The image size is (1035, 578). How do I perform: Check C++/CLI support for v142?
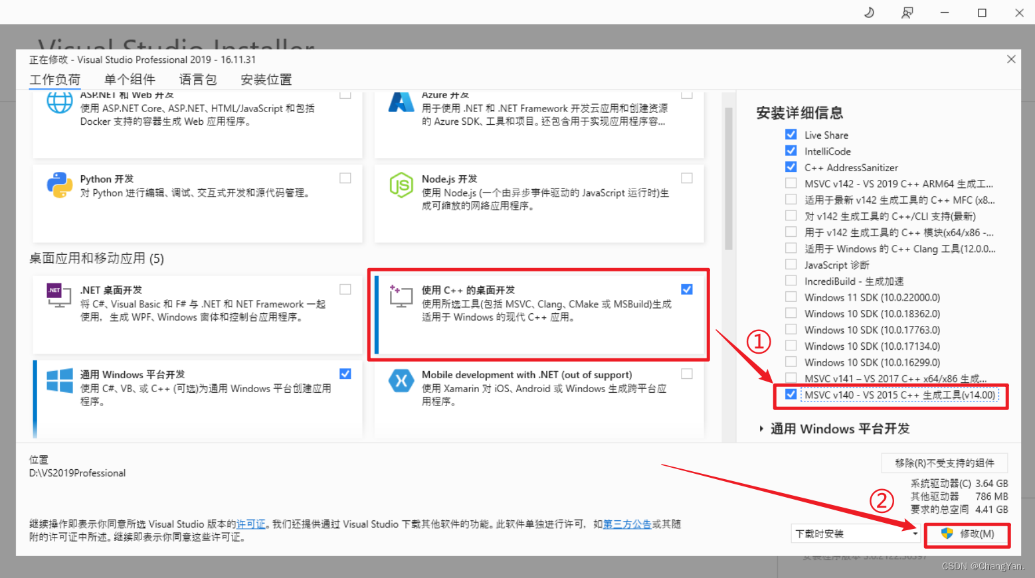tap(791, 216)
